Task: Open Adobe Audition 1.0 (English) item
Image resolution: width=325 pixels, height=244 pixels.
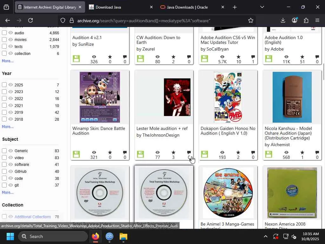Action: pyautogui.click(x=283, y=40)
